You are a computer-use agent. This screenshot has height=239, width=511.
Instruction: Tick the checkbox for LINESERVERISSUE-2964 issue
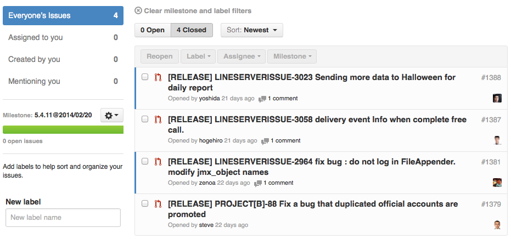point(145,161)
